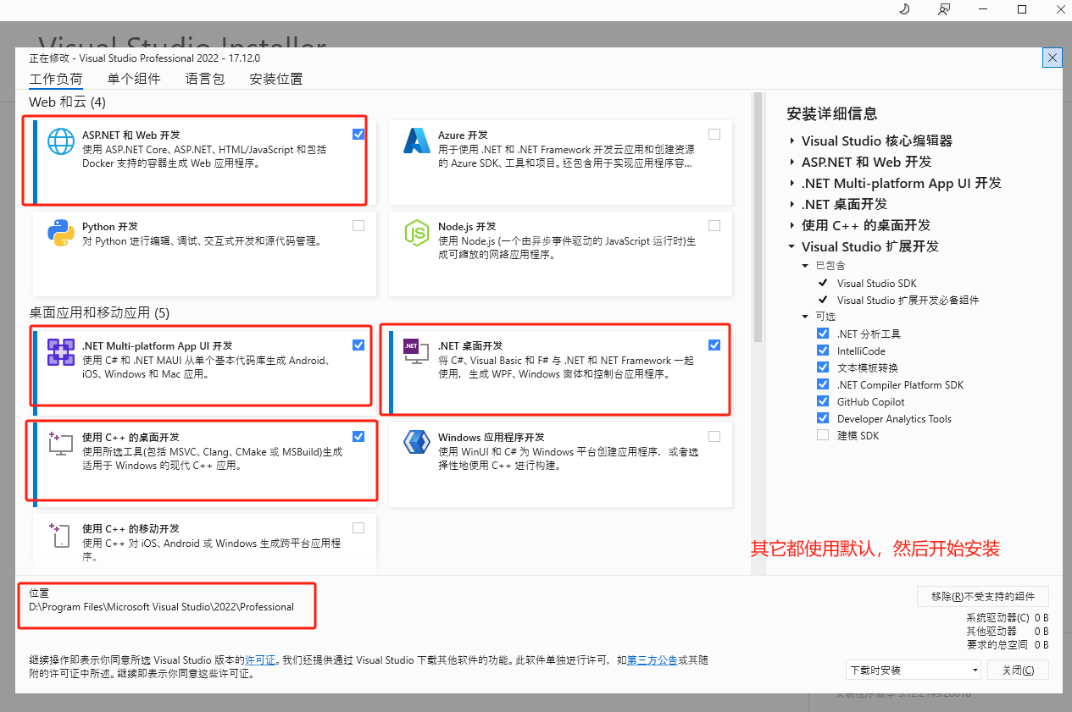Screen dimensions: 1072x712
Task: Click the ASP.NET and Web globe icon
Action: point(61,141)
